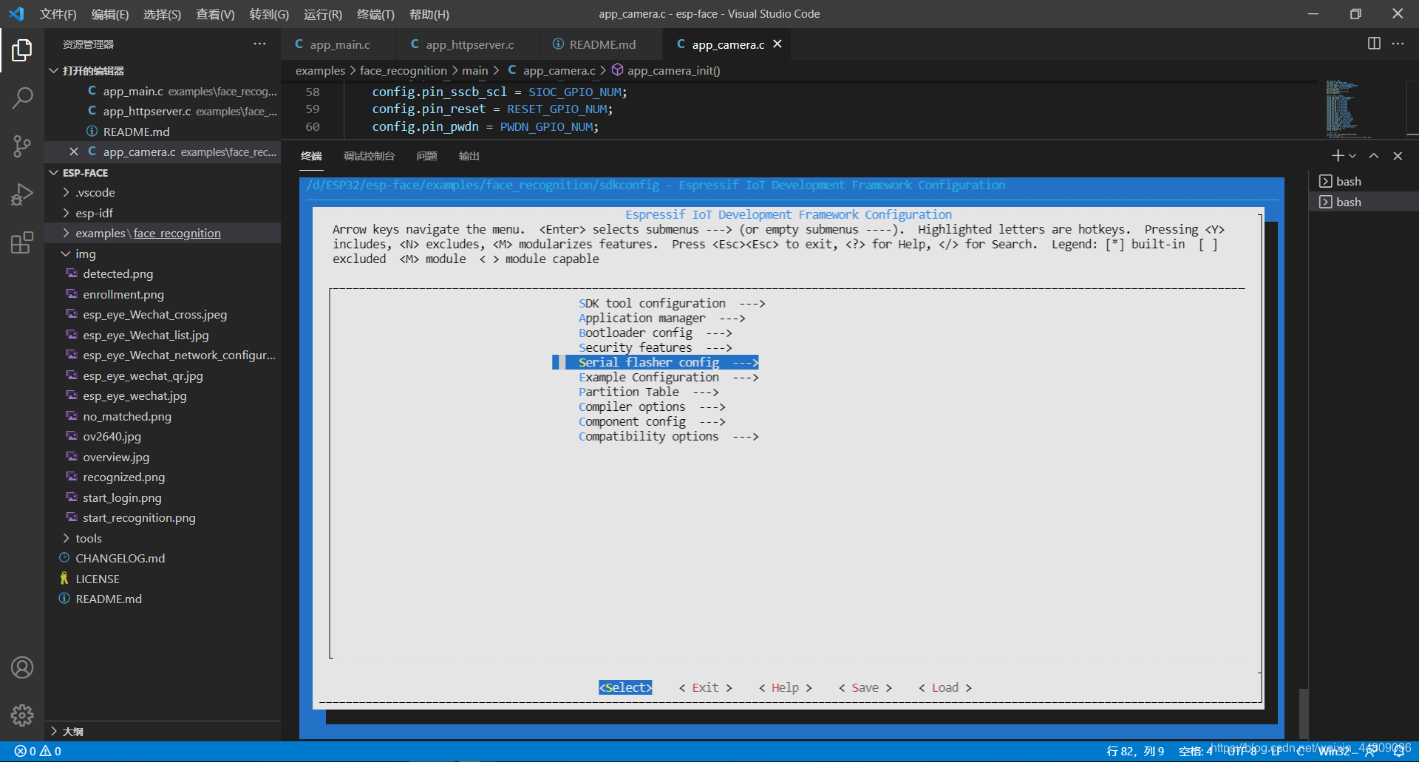Screen dimensions: 1419x762
Task: Click the errors and warnings status indicator
Action: [38, 751]
